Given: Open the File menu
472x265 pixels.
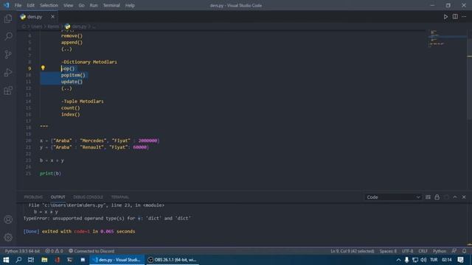Looking at the screenshot, I should 18,5.
